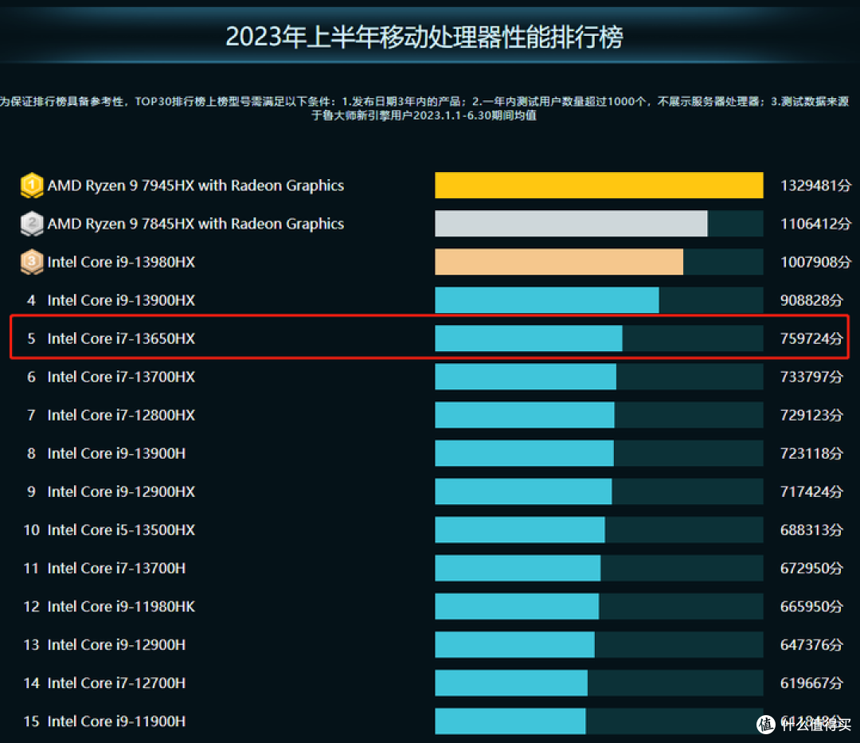Click the orange bar for i9-13980HX
The height and width of the screenshot is (743, 860).
[x=559, y=262]
